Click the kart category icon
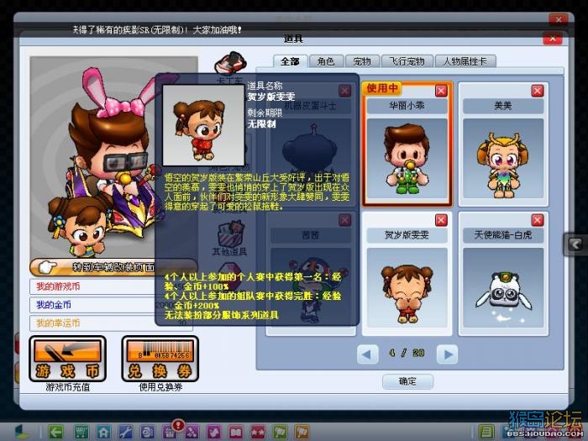This screenshot has width=588, height=441. [230, 63]
